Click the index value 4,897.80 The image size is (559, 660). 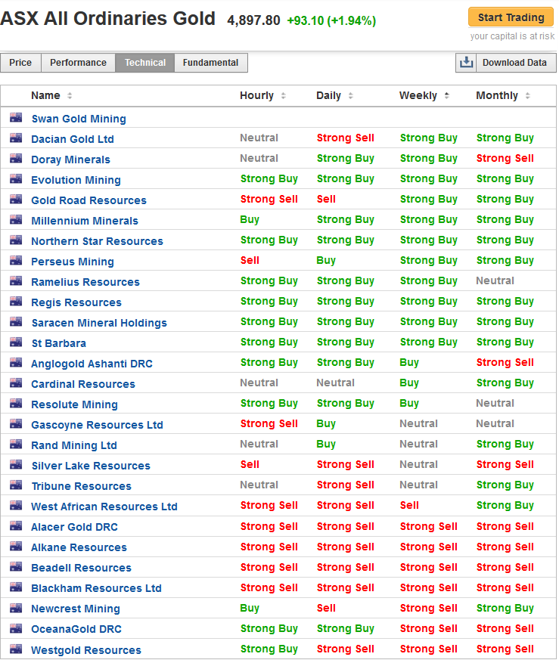(253, 20)
